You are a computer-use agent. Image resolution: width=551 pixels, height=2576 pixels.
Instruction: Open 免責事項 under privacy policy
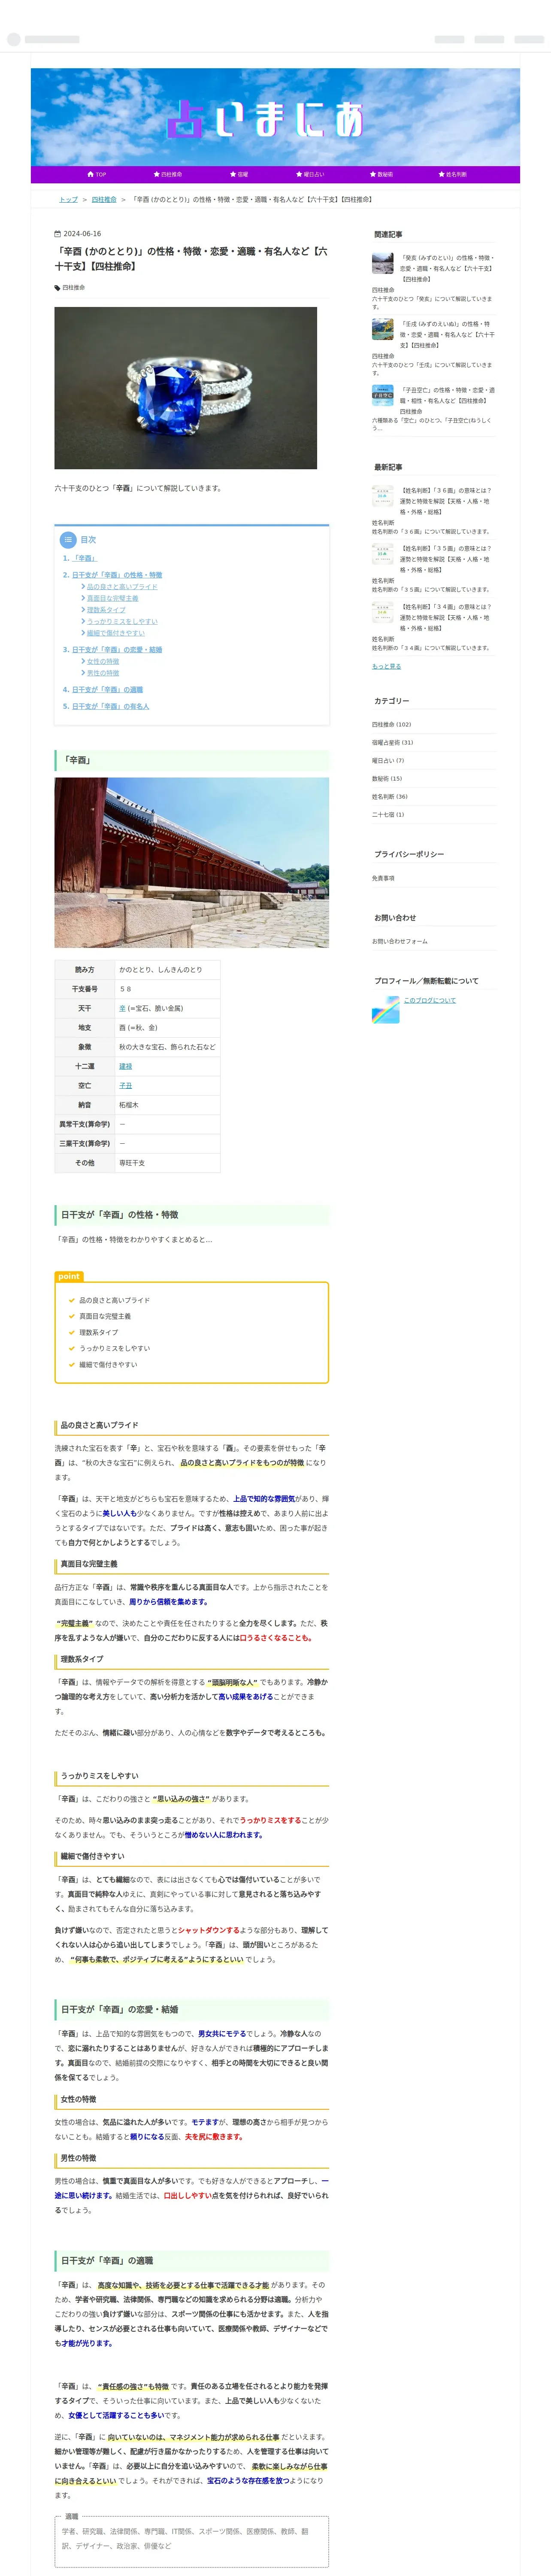coord(383,878)
